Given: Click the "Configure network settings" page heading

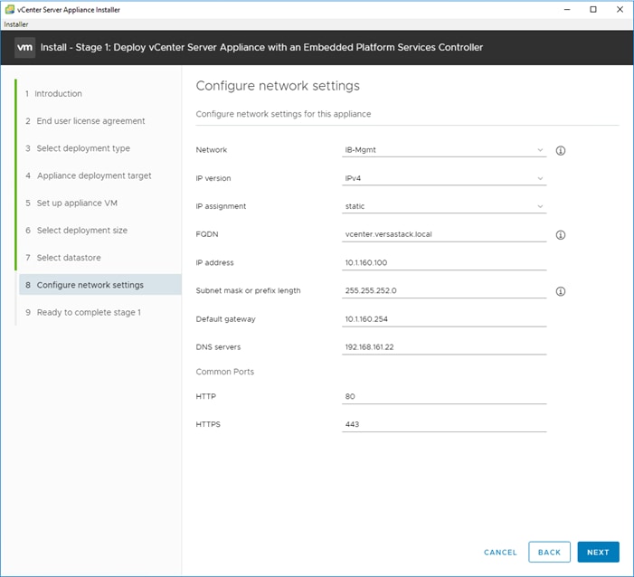Looking at the screenshot, I should [278, 86].
